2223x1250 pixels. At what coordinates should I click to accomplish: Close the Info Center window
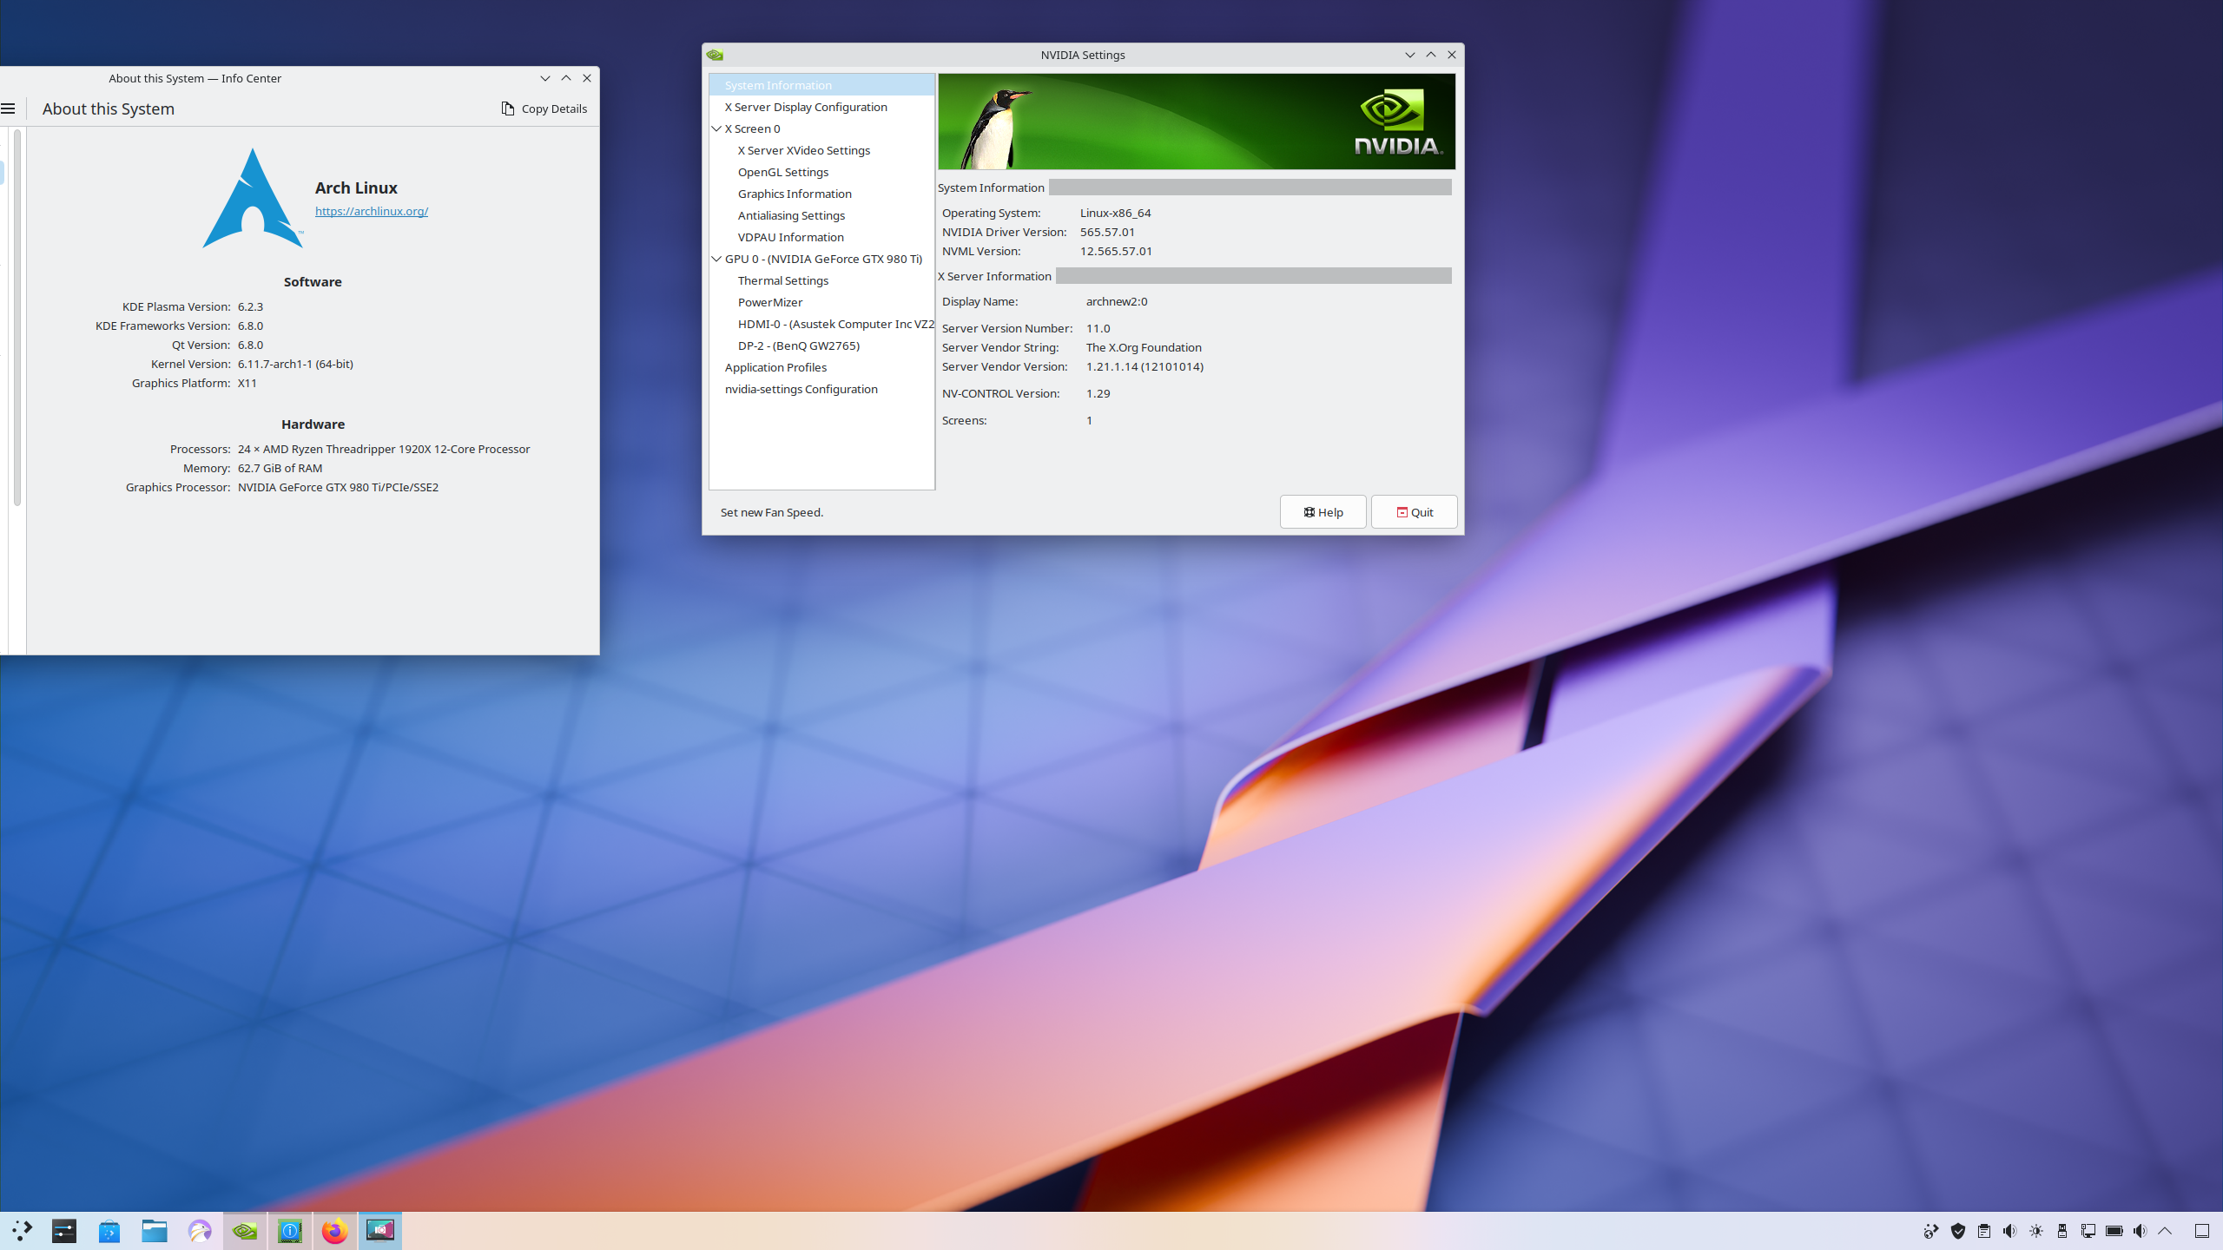coord(587,78)
